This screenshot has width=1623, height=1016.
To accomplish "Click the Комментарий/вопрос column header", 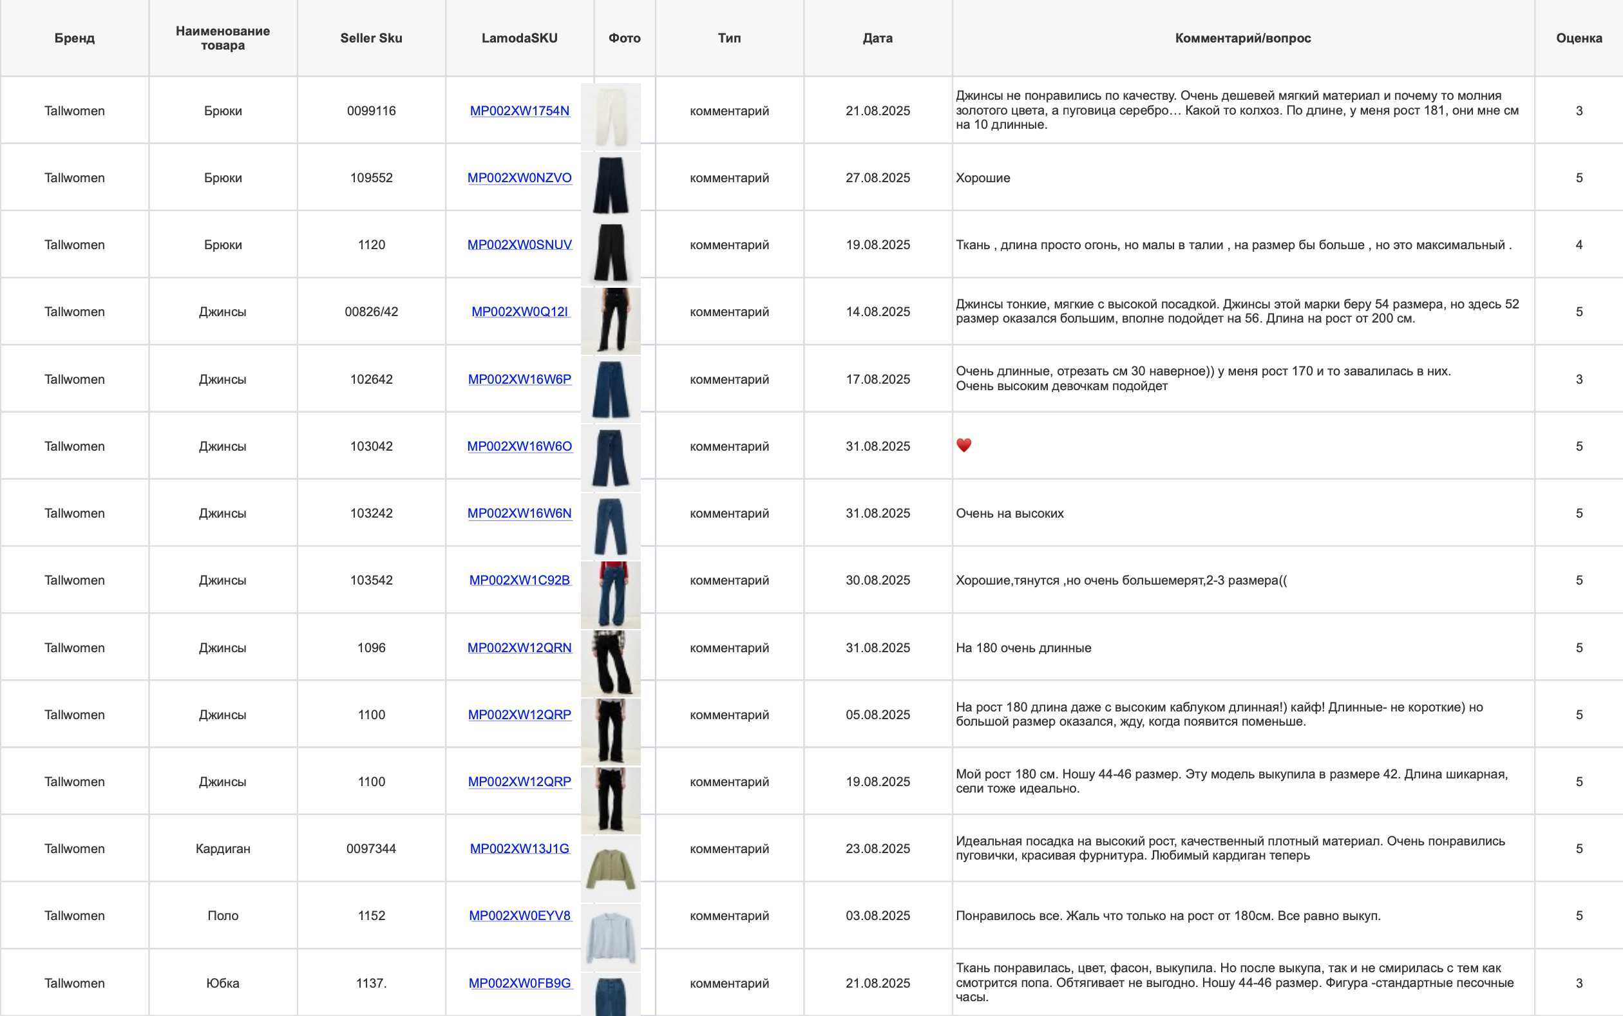I will click(x=1243, y=38).
